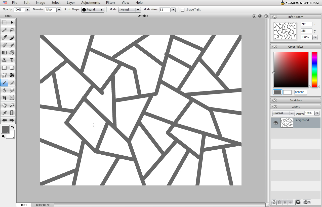Screen dimensions: 322x207
Task: Click the SUMOPAINT.COM logo link
Action: 300,3
